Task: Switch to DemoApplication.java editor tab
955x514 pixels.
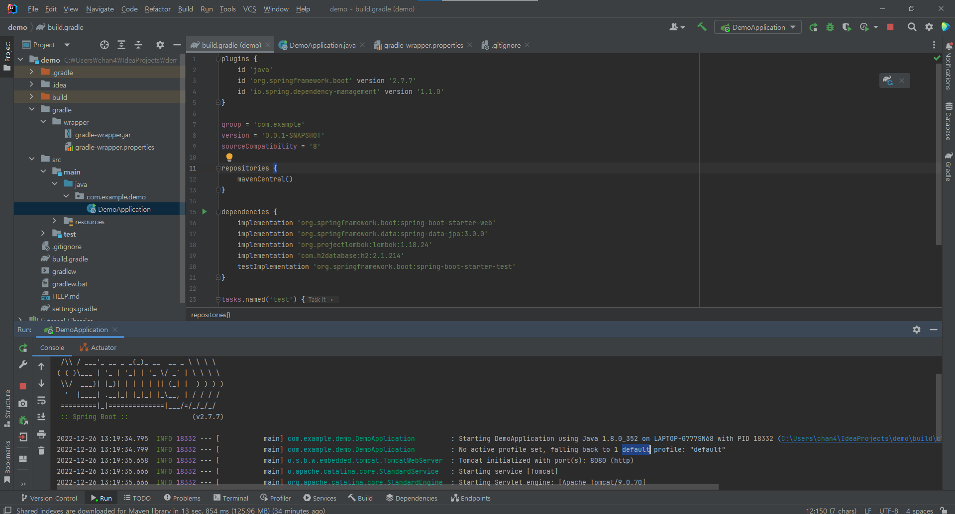Action: (x=322, y=45)
